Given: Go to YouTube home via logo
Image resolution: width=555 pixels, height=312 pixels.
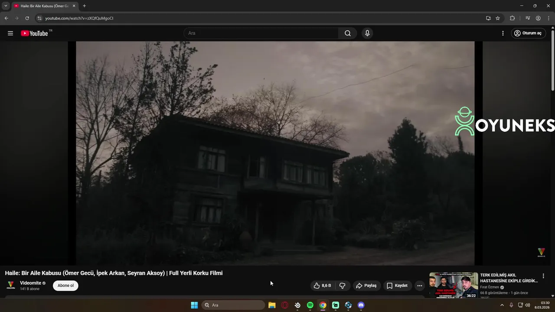Looking at the screenshot, I should (x=35, y=33).
